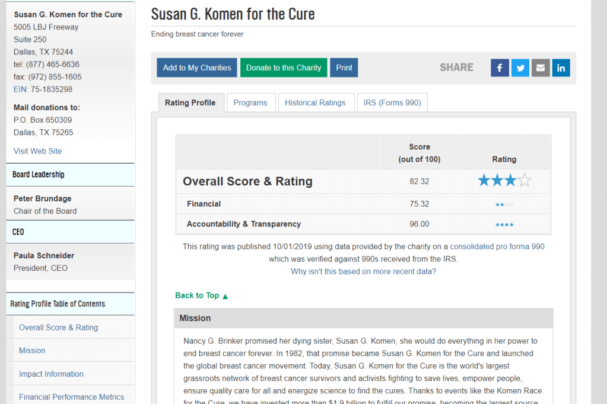
Task: Click the overall three-star rating
Action: pos(504,181)
